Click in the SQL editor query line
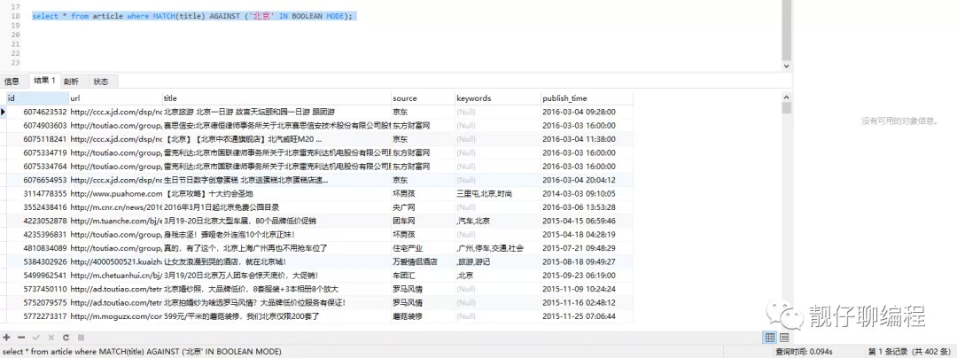 (193, 17)
